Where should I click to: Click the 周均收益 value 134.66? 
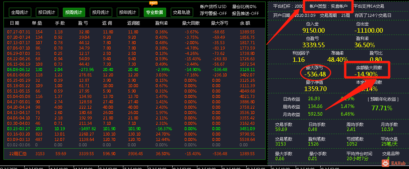coord(315,106)
